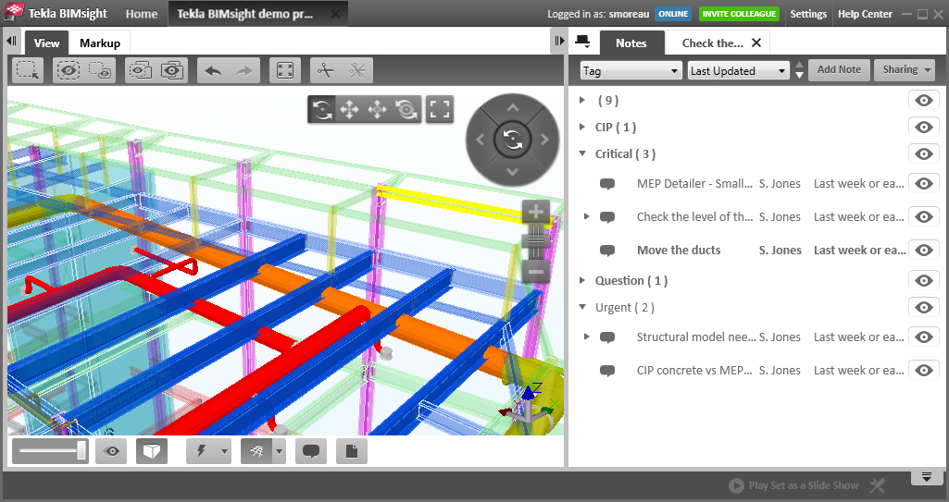Toggle visibility of the Critical (3) group
Screen dimensions: 949x502
click(924, 154)
